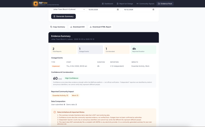Click the 'Essential Activity (1)' impact chip
The width and height of the screenshot is (205, 127).
tap(60, 96)
